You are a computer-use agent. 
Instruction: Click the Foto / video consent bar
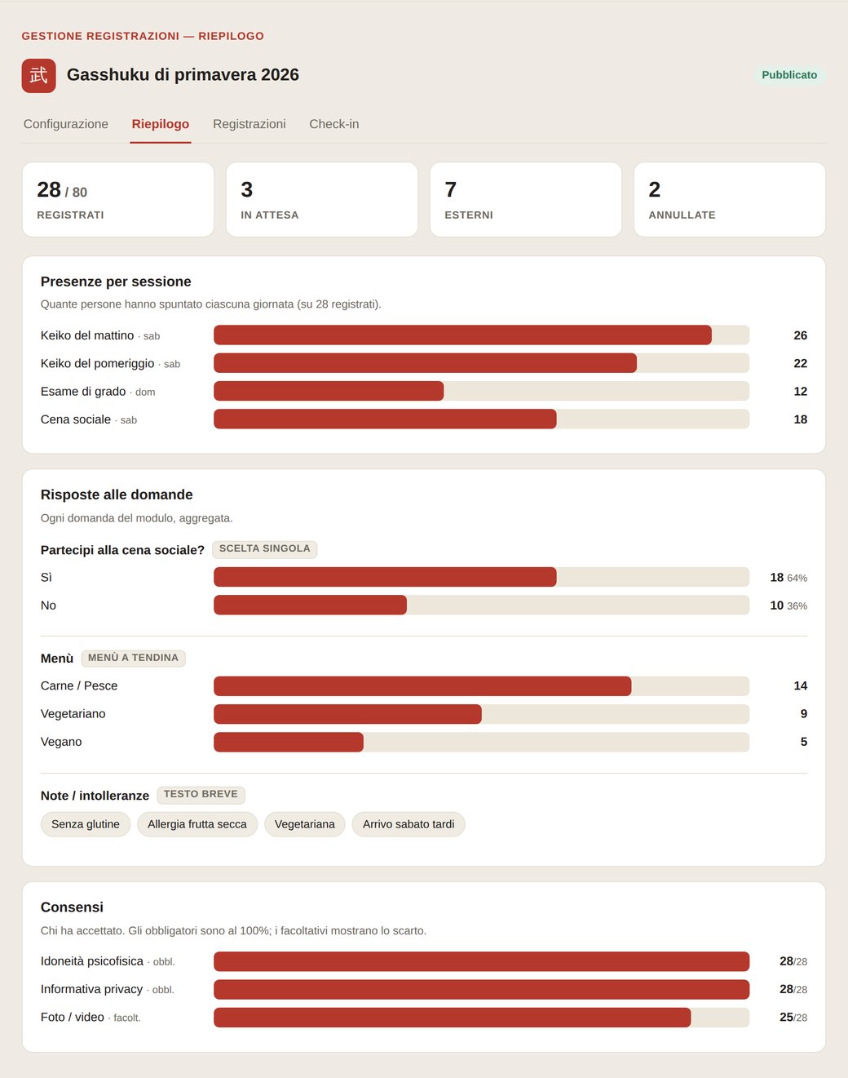pos(481,1018)
